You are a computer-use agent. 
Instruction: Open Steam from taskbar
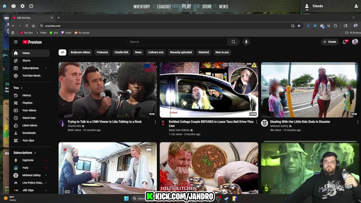[x=226, y=198]
